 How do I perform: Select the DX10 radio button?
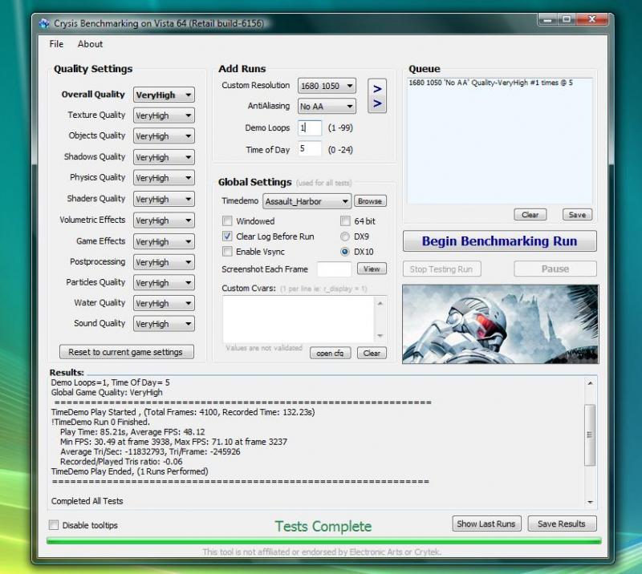(345, 252)
